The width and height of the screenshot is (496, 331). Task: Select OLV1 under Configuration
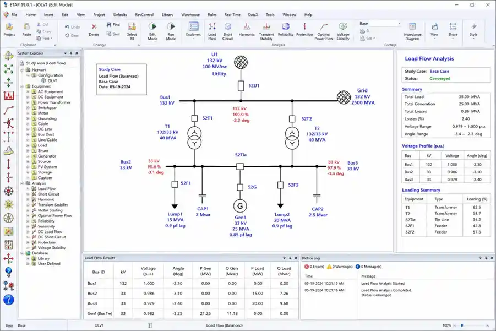tap(52, 81)
